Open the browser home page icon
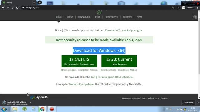The image size is (200, 112). tap(17, 7)
